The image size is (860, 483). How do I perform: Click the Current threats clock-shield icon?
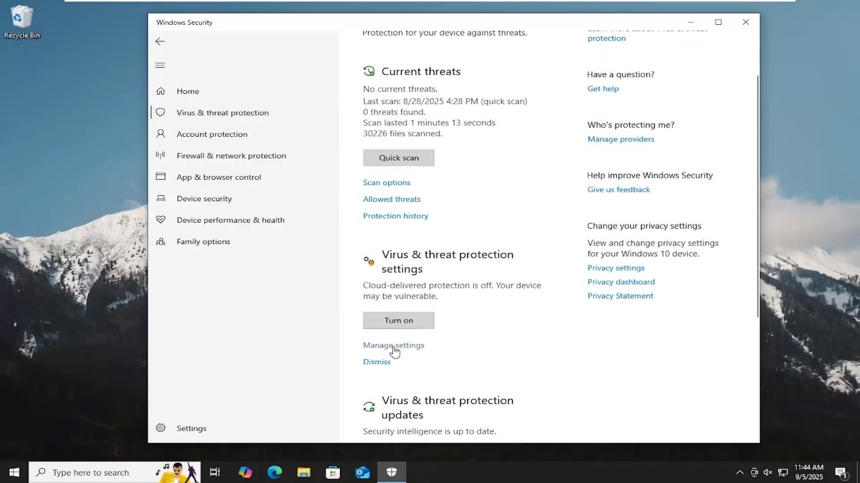(x=369, y=71)
